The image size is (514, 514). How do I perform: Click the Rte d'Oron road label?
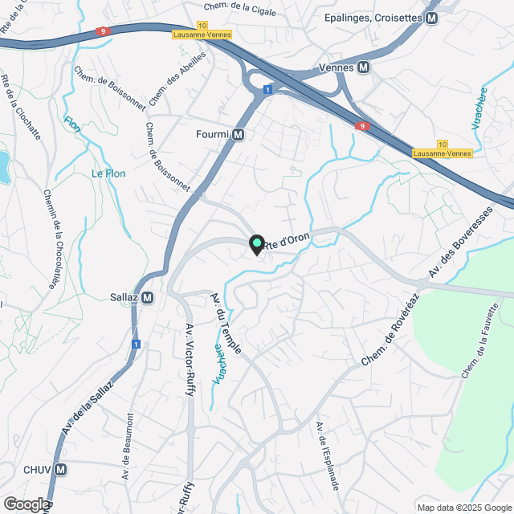click(287, 241)
